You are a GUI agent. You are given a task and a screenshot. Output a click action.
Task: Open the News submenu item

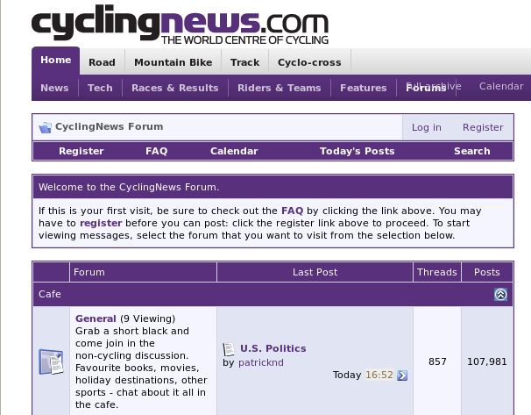pyautogui.click(x=54, y=88)
